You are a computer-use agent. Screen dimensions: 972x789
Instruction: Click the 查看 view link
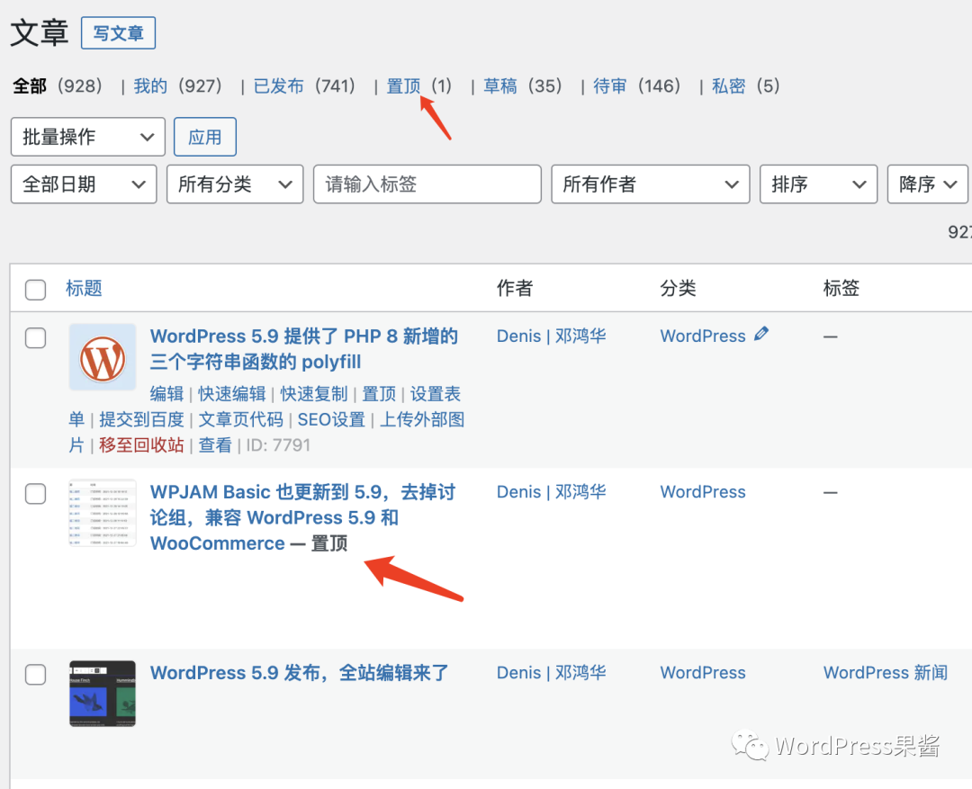pos(215,445)
